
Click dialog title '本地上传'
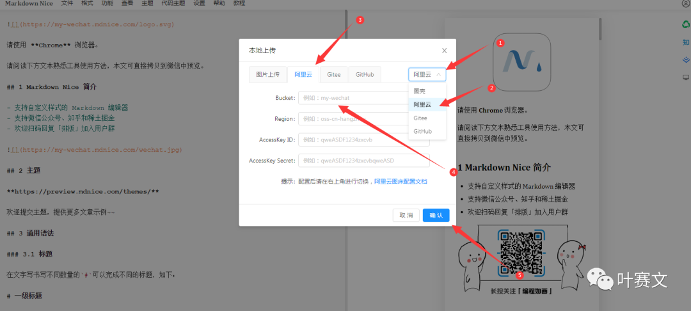[x=262, y=51]
